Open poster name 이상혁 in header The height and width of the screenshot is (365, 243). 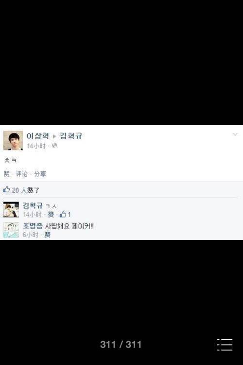38,136
